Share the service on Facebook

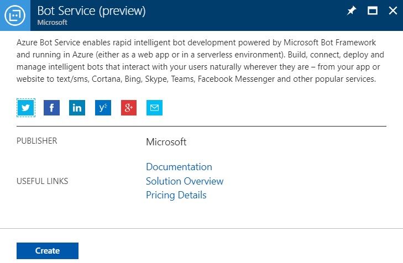click(51, 108)
